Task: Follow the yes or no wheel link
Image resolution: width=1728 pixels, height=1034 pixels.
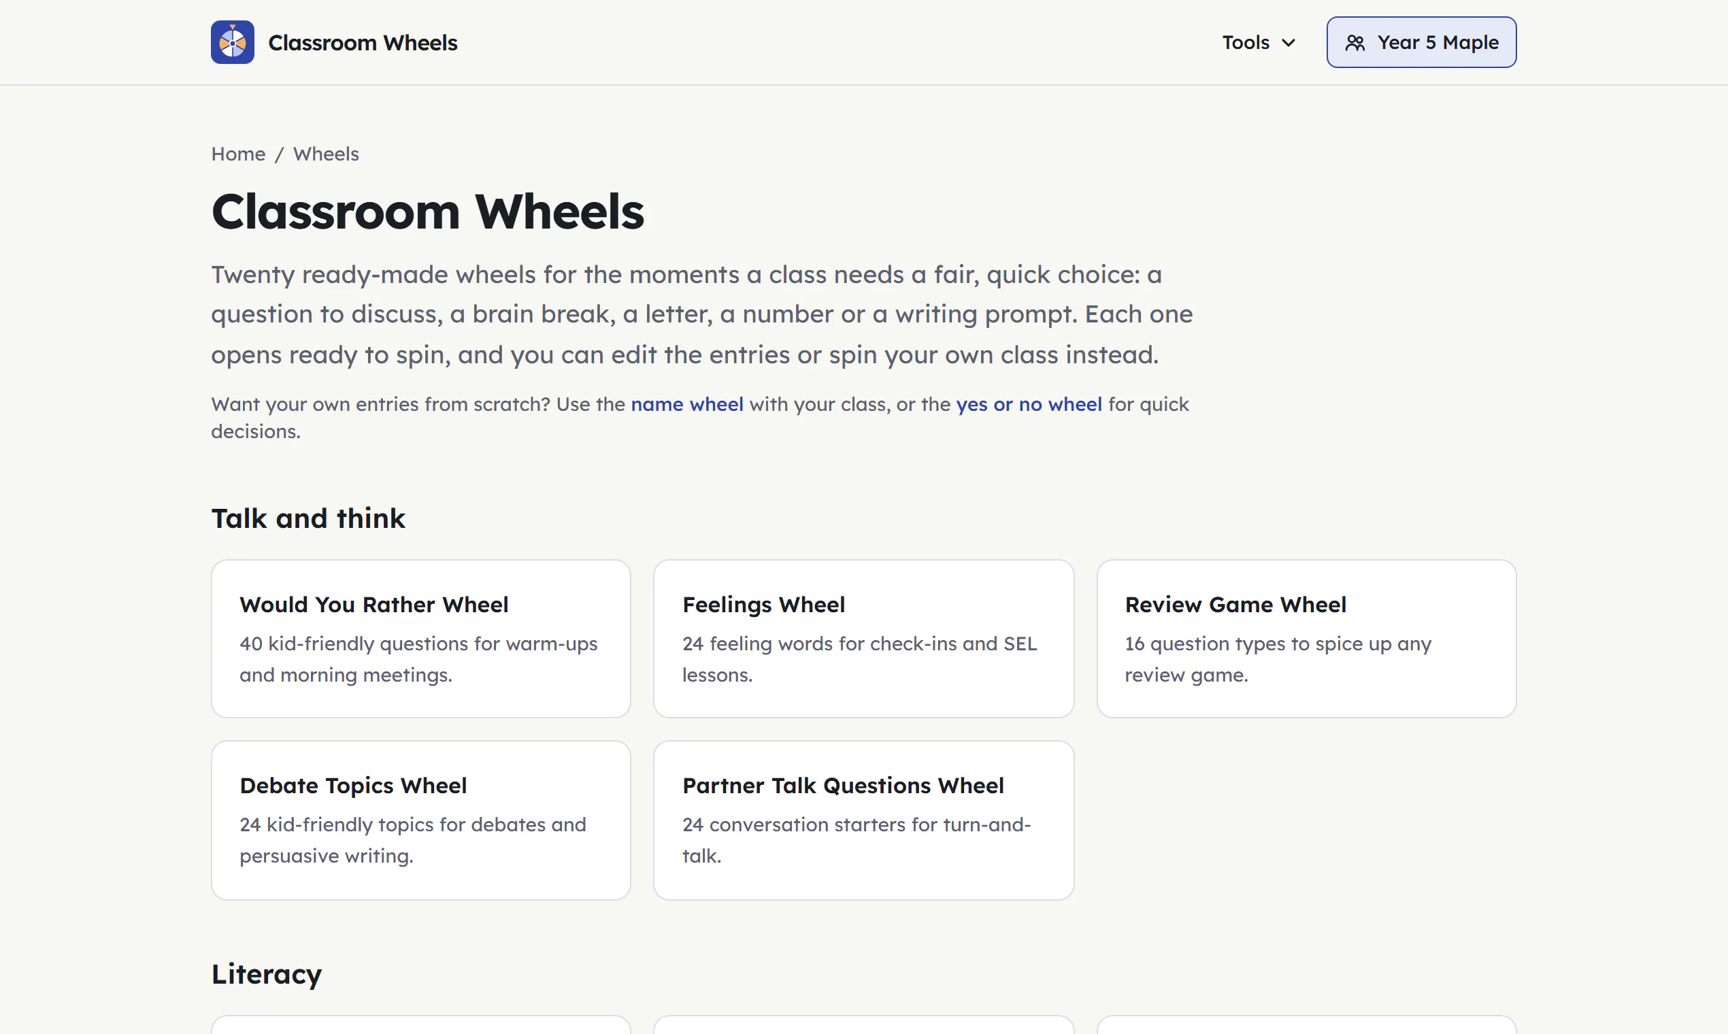Action: coord(1029,404)
